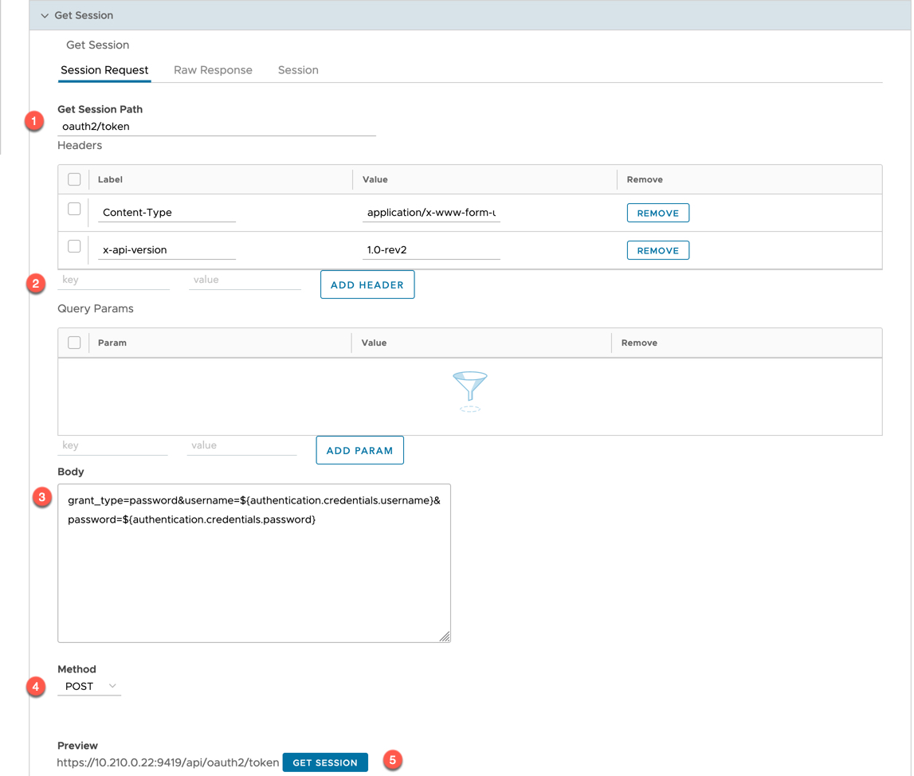Image resolution: width=914 pixels, height=776 pixels.
Task: Click the Label column header in Headers
Action: point(110,179)
